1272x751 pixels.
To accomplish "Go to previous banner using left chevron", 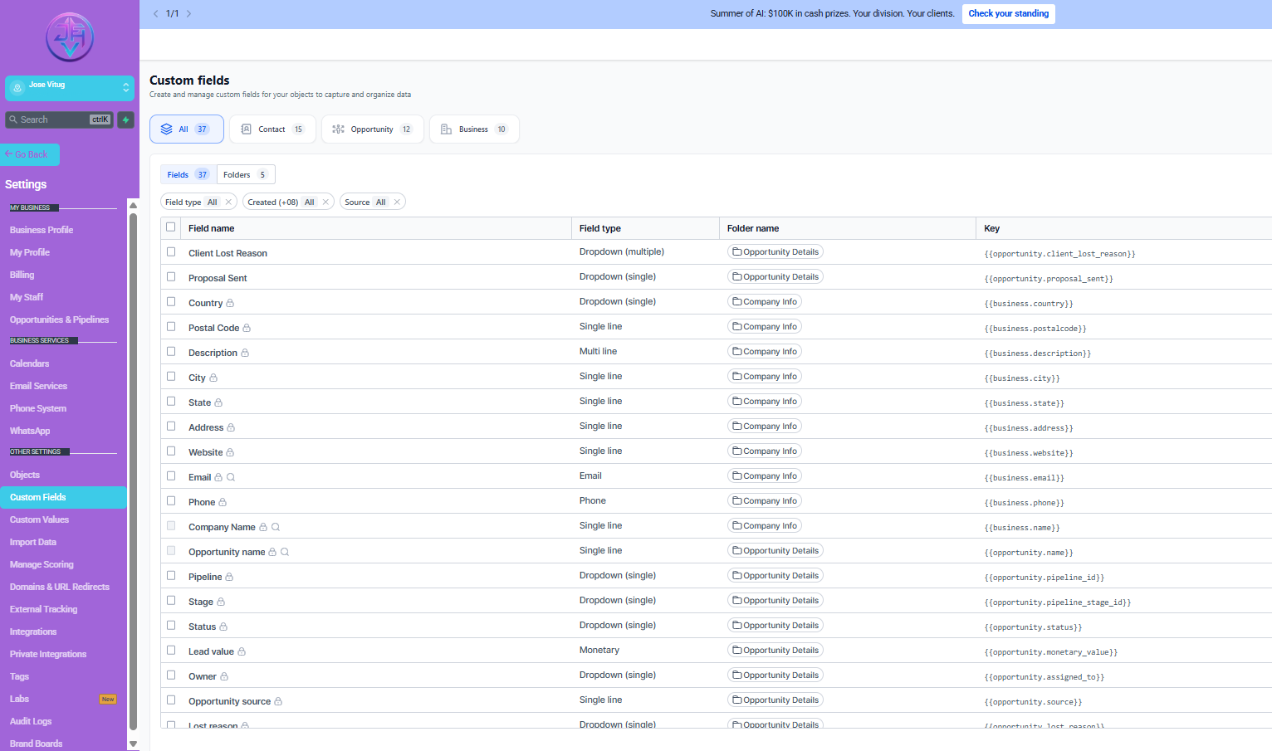I will pyautogui.click(x=155, y=13).
